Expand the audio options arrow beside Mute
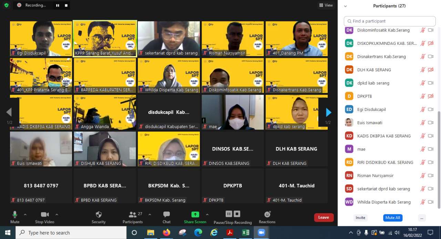 [25, 214]
